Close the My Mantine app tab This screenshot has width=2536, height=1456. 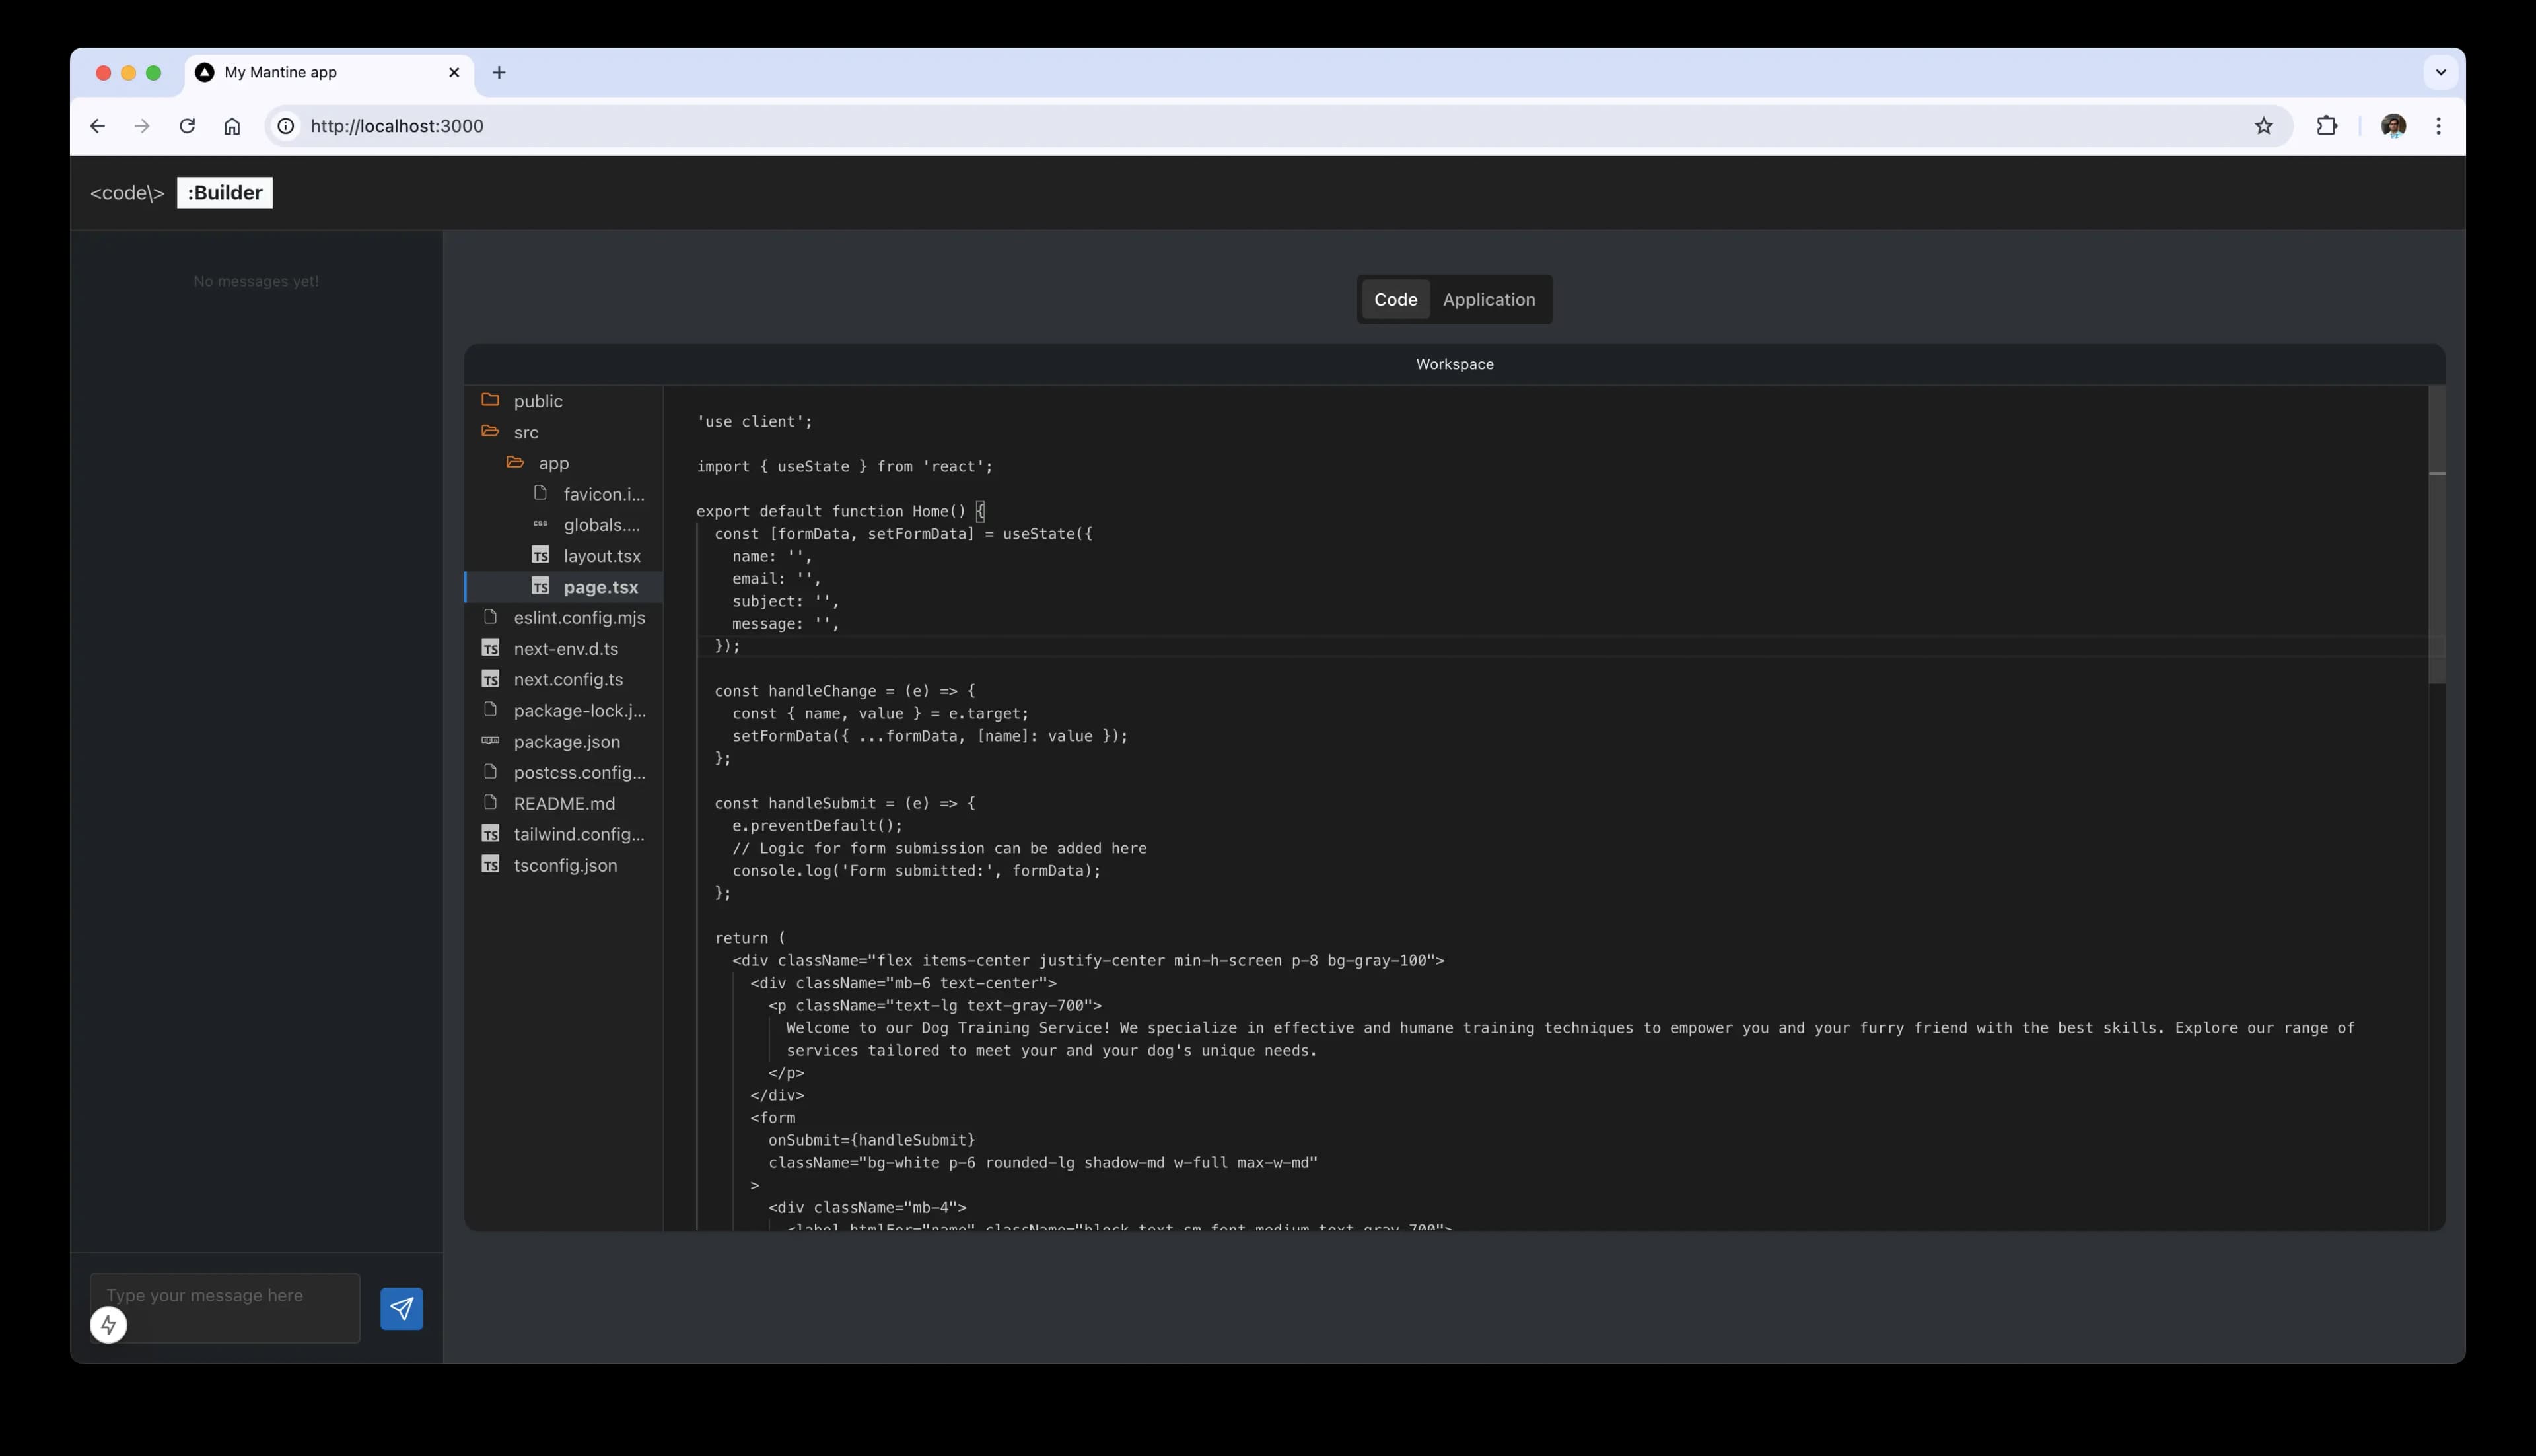pyautogui.click(x=454, y=73)
